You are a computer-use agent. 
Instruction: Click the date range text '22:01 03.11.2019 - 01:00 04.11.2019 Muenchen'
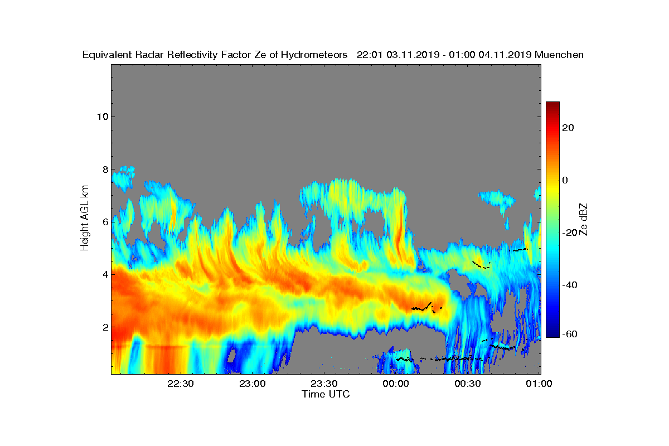coord(470,55)
